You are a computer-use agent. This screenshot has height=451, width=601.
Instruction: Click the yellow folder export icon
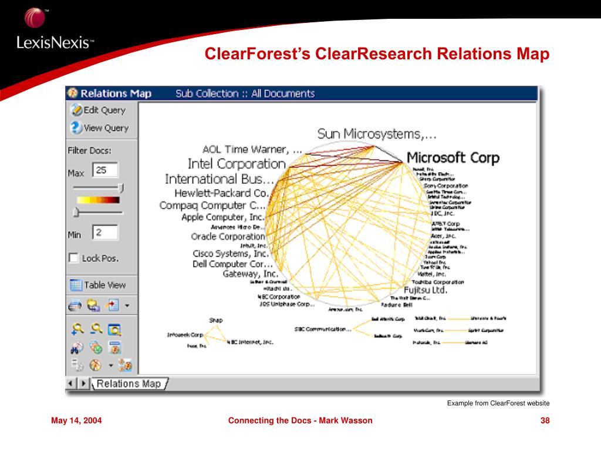93,305
